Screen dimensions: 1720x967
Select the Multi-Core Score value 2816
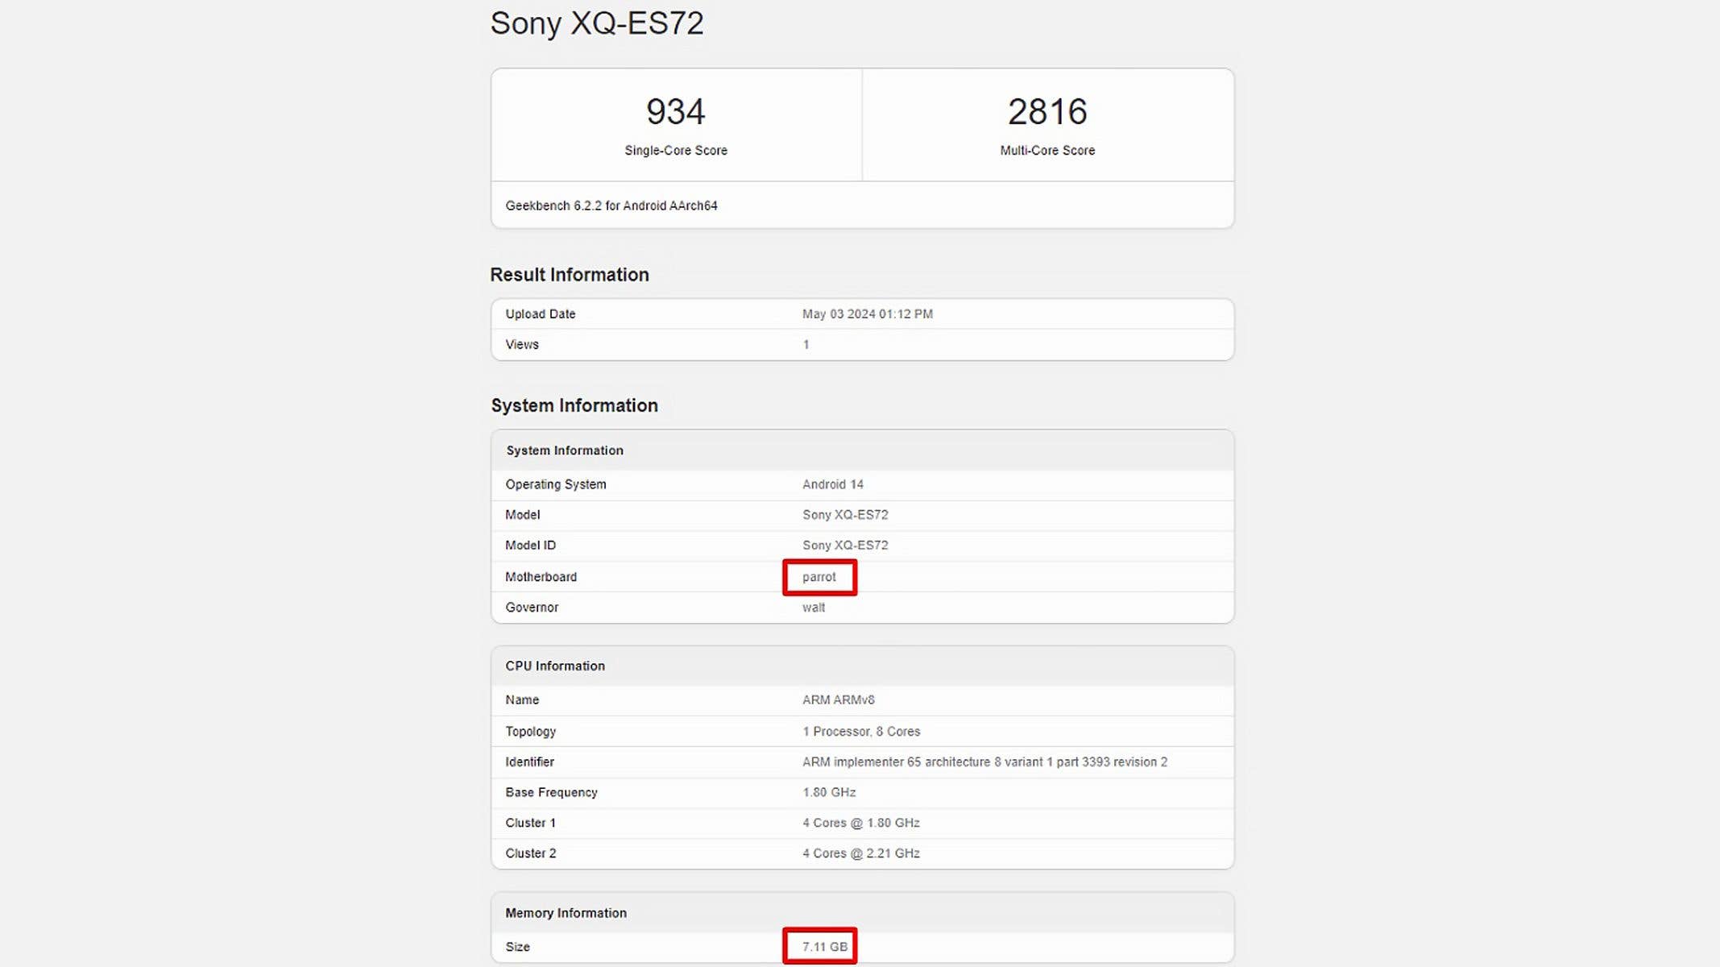pyautogui.click(x=1046, y=113)
